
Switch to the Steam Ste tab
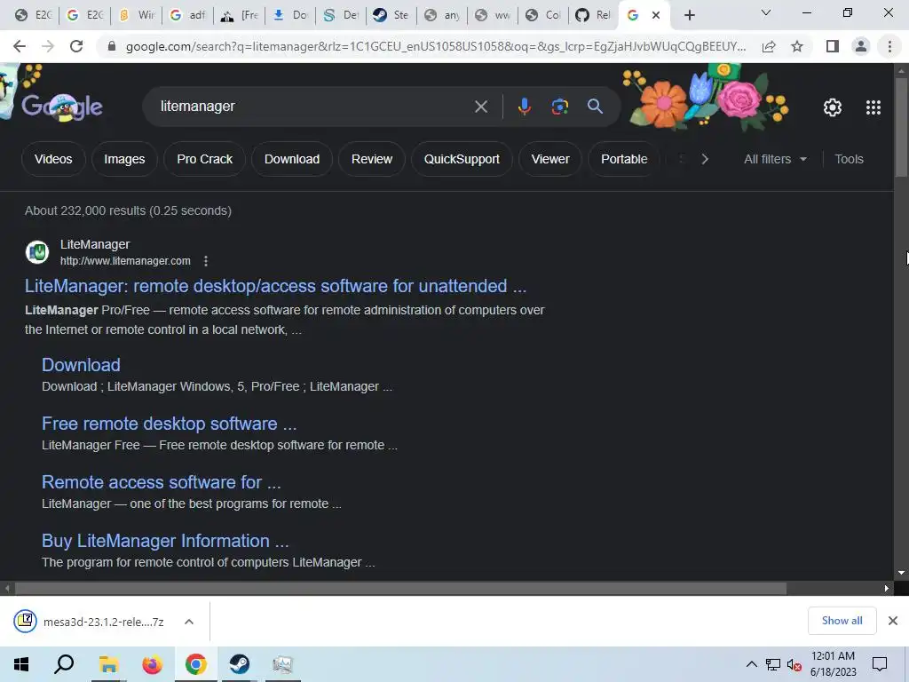point(391,15)
